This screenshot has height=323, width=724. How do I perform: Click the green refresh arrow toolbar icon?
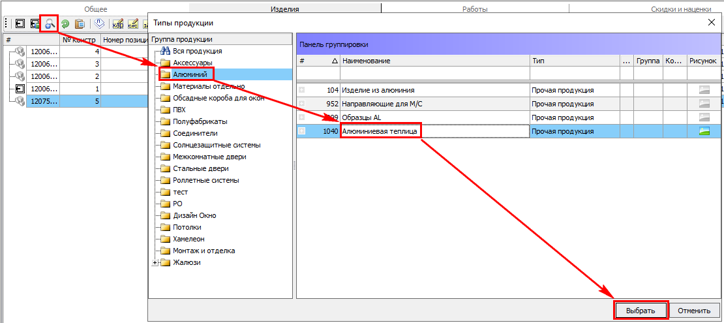coord(65,24)
